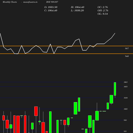The width and height of the screenshot is (133, 133).
Task: Select the high value 'H: 1064.40'
Action: (77, 7)
